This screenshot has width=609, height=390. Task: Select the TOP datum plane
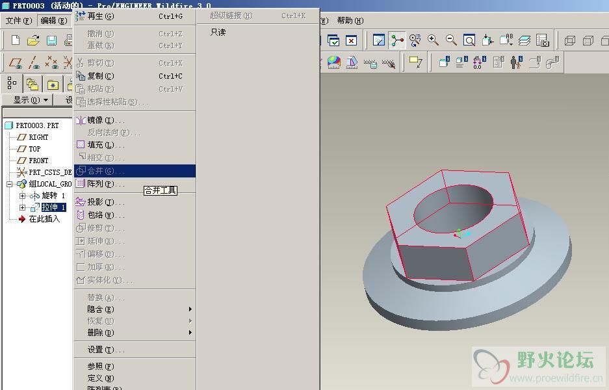[x=34, y=149]
